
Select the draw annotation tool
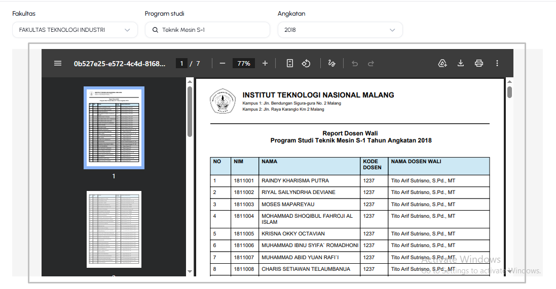331,63
